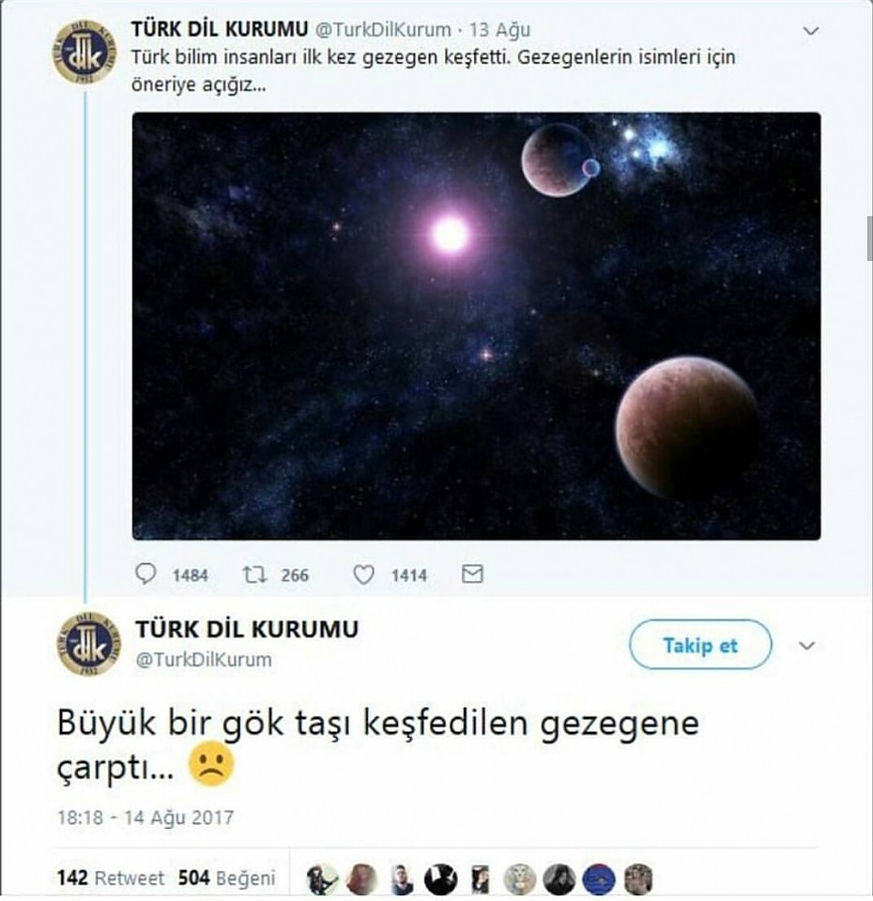The width and height of the screenshot is (873, 901).
Task: Open the lower Türk Dil Kurumu profile avatar
Action: point(89,644)
